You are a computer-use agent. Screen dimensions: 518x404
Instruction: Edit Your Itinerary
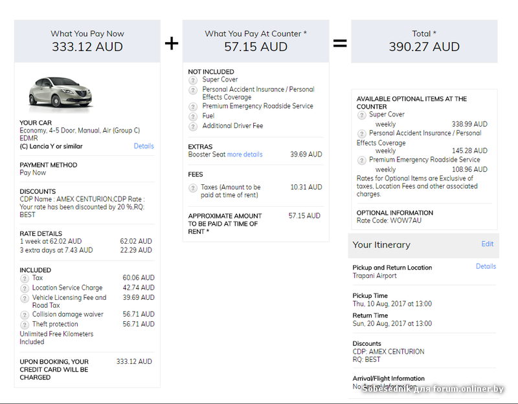[487, 244]
